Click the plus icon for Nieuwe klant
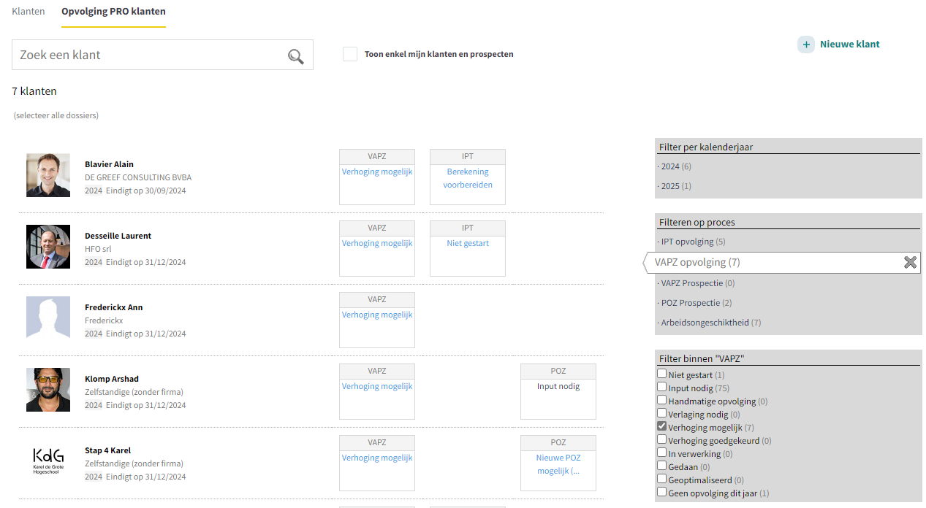926x508 pixels. tap(805, 45)
